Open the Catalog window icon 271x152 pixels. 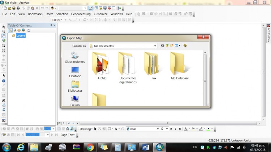(x=100, y=8)
